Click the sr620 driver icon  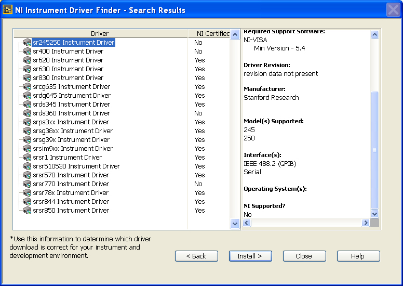click(x=27, y=60)
